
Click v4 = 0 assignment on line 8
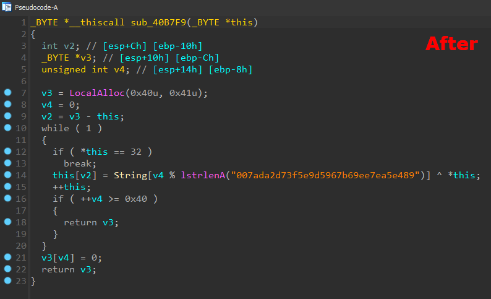click(x=61, y=105)
